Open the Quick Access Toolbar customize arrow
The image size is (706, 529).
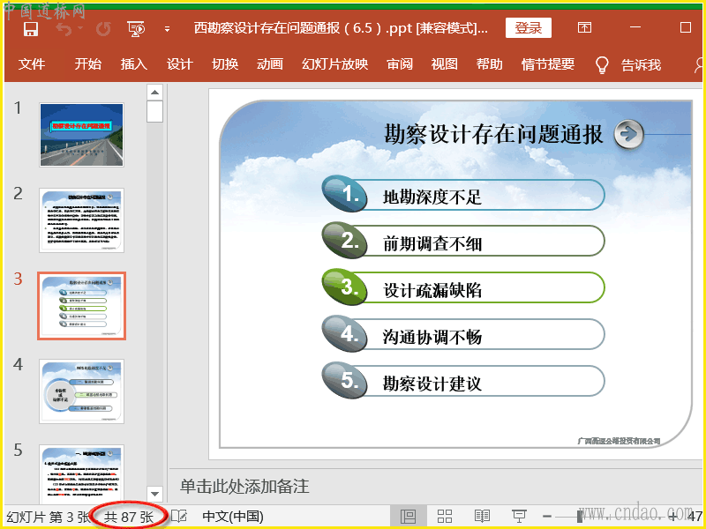[167, 30]
